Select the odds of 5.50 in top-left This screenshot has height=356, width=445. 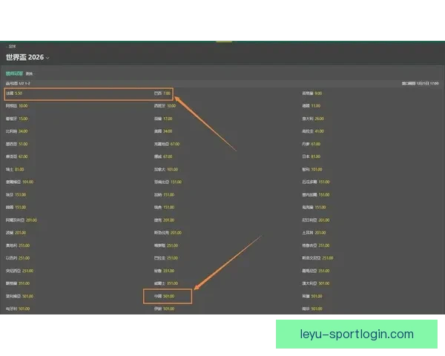pos(19,94)
